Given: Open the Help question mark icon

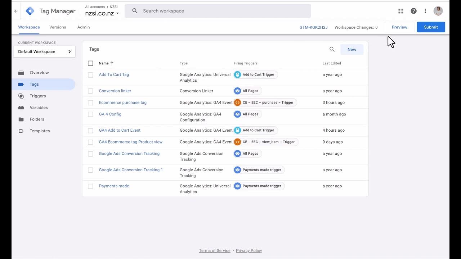Looking at the screenshot, I should pyautogui.click(x=413, y=11).
